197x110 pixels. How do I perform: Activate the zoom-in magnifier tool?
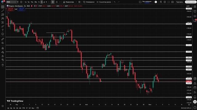pyautogui.click(x=3, y=43)
